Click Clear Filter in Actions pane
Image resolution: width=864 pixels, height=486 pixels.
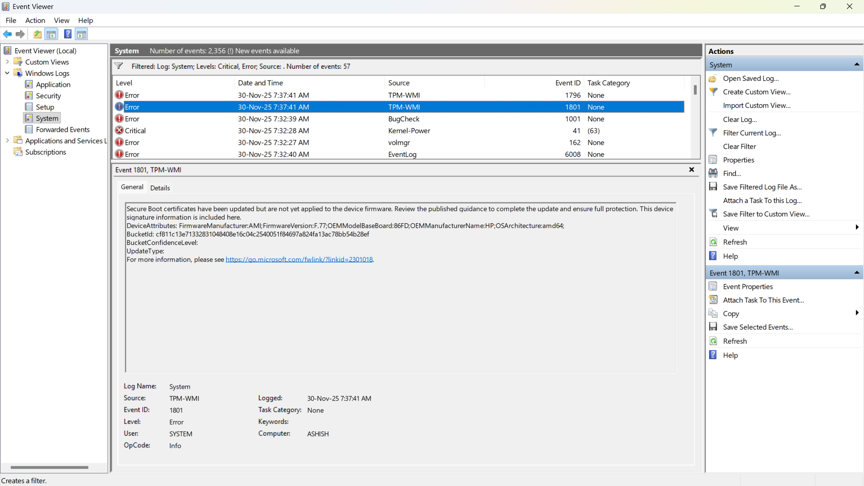pyautogui.click(x=739, y=146)
